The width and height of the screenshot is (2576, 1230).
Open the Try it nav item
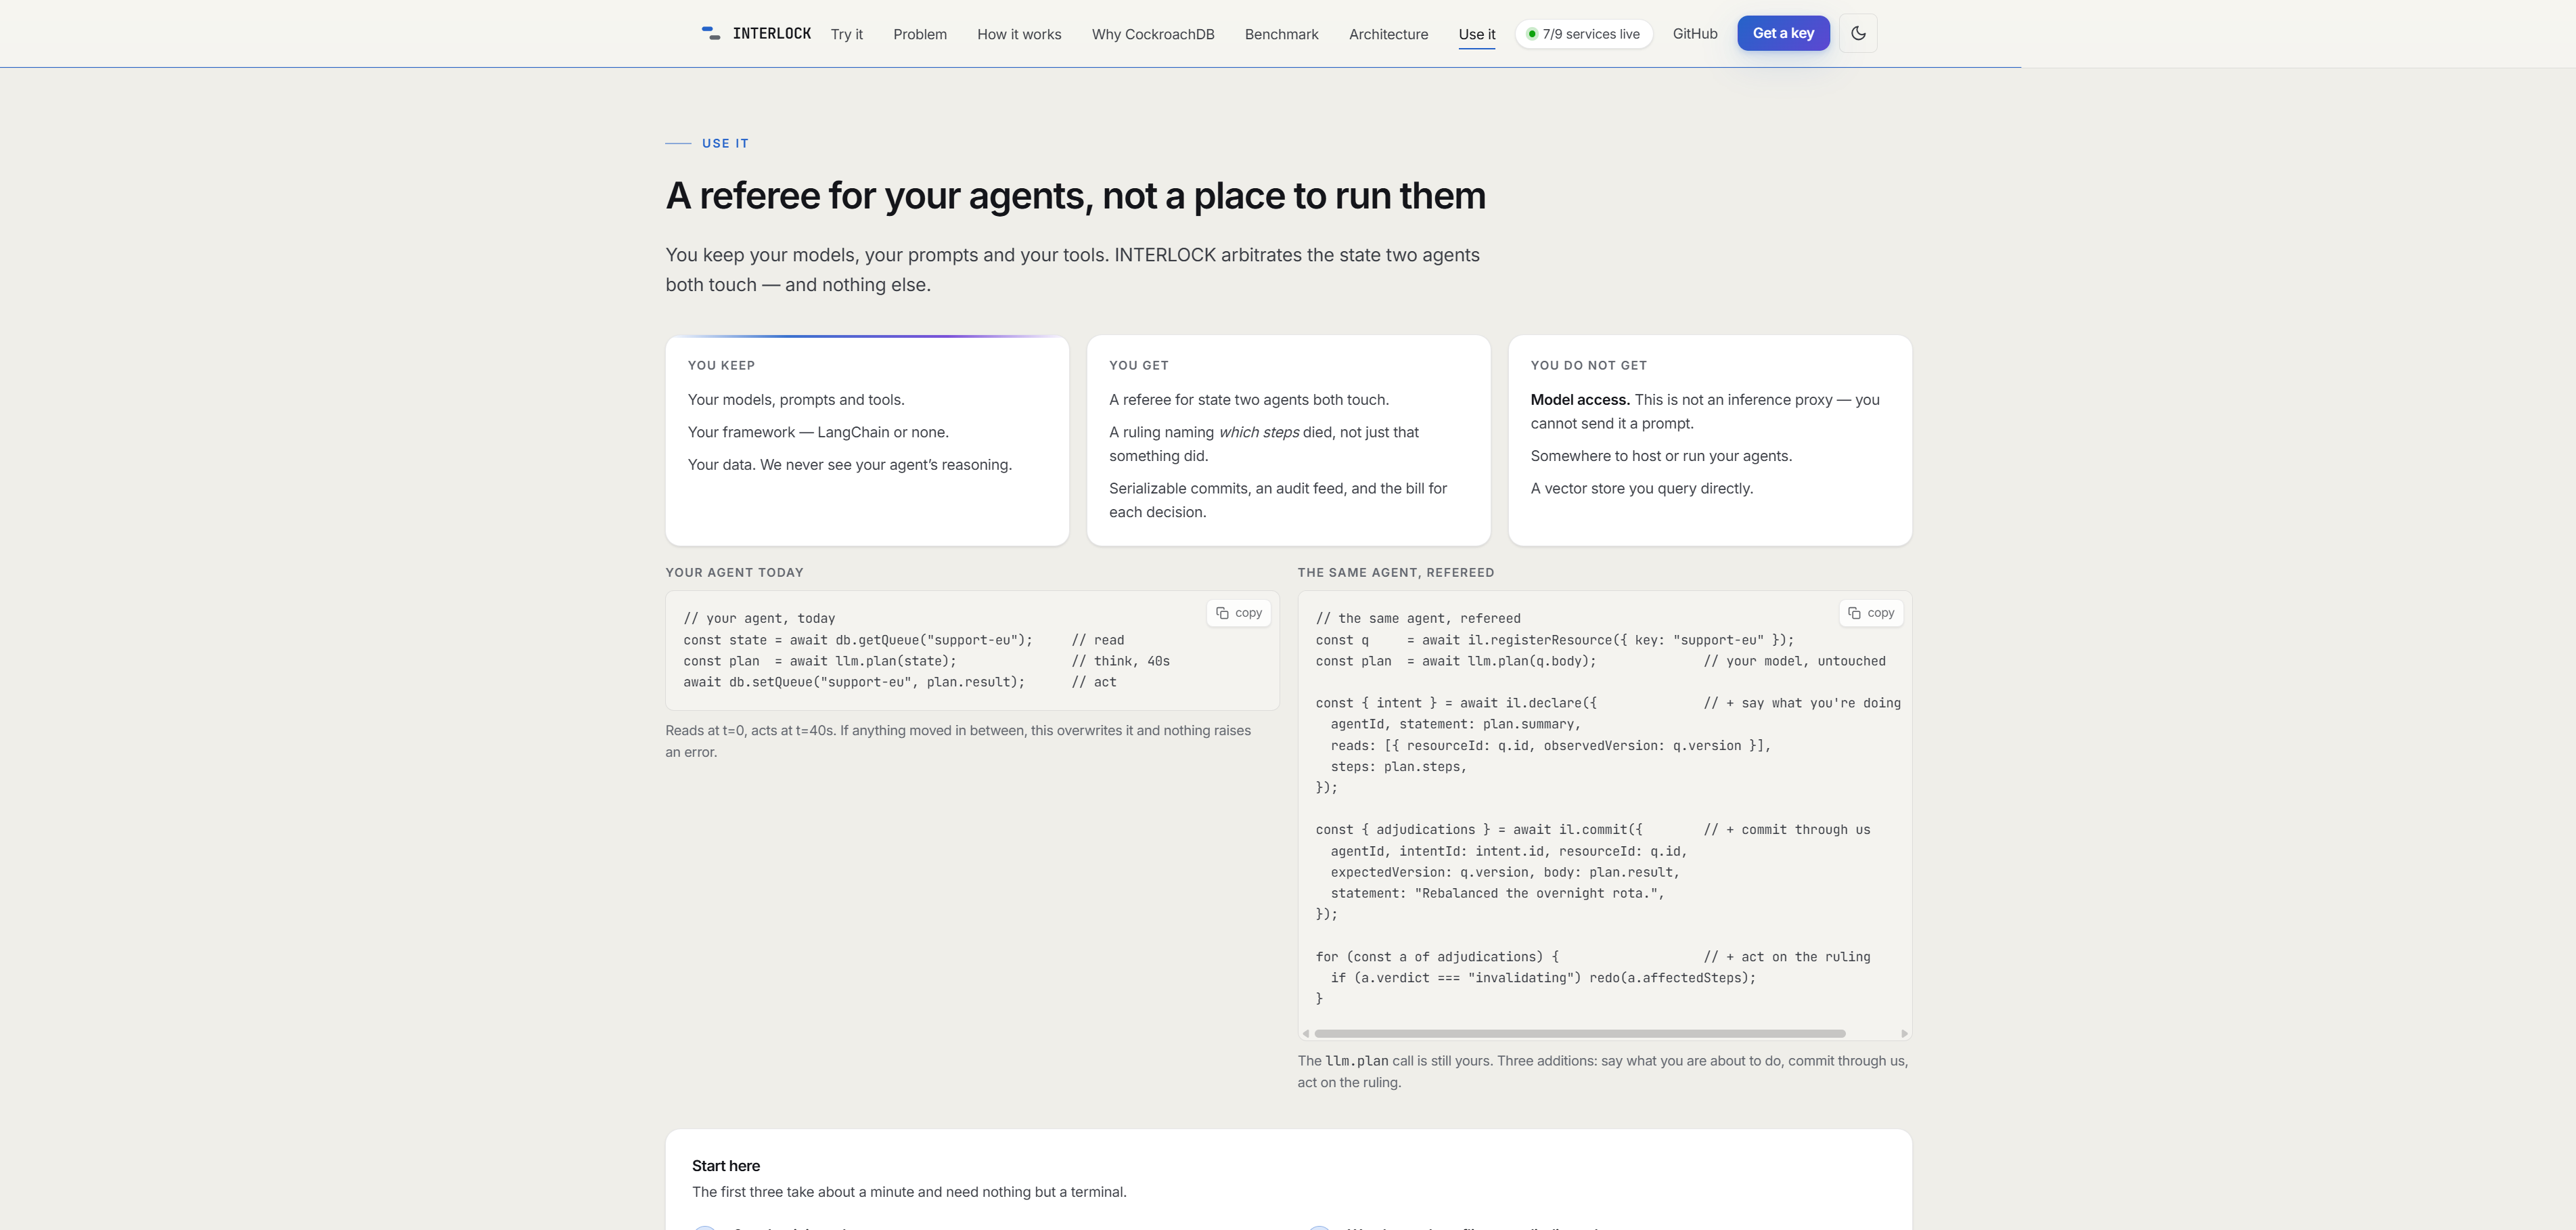click(x=846, y=34)
